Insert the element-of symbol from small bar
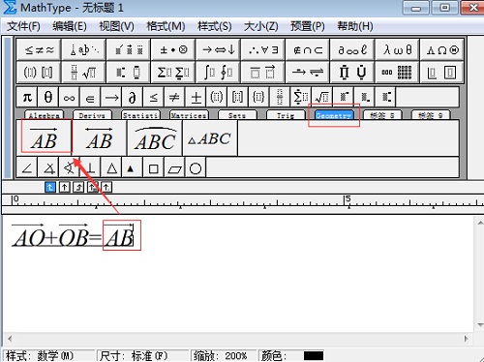Viewport: 484px width, 362px height. pyautogui.click(x=90, y=97)
